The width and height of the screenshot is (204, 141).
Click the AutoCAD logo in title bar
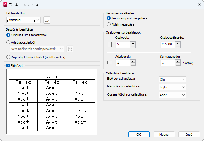pyautogui.click(x=5, y=5)
